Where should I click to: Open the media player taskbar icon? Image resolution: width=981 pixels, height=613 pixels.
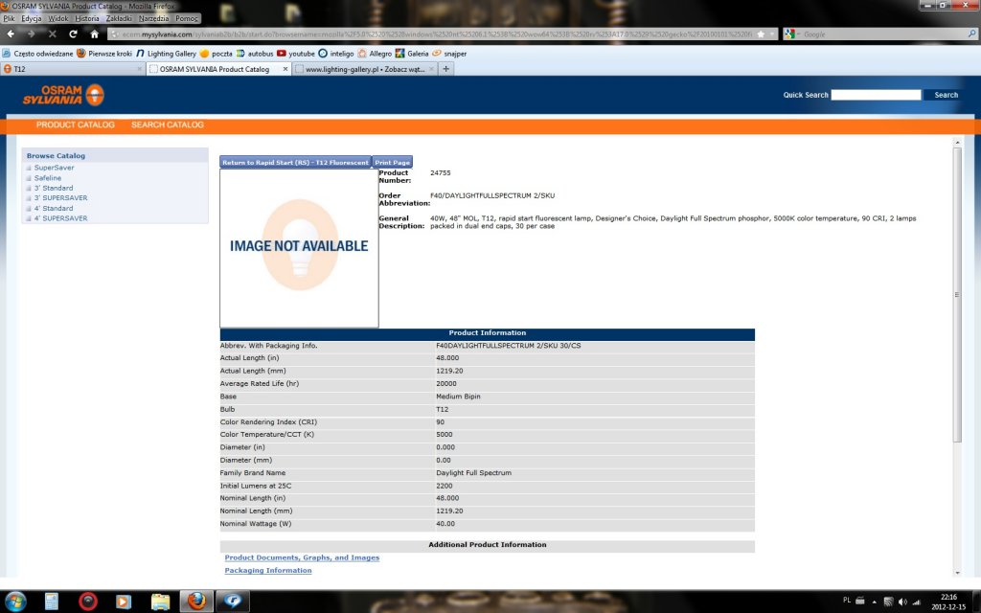pos(124,602)
